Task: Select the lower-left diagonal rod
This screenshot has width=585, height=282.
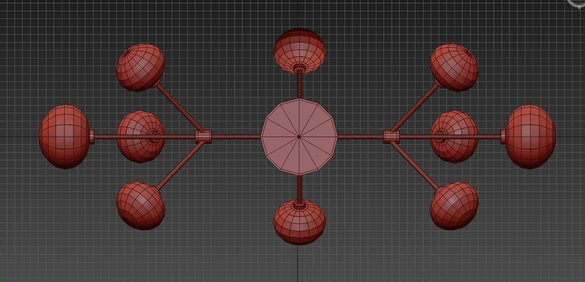Action: [179, 166]
